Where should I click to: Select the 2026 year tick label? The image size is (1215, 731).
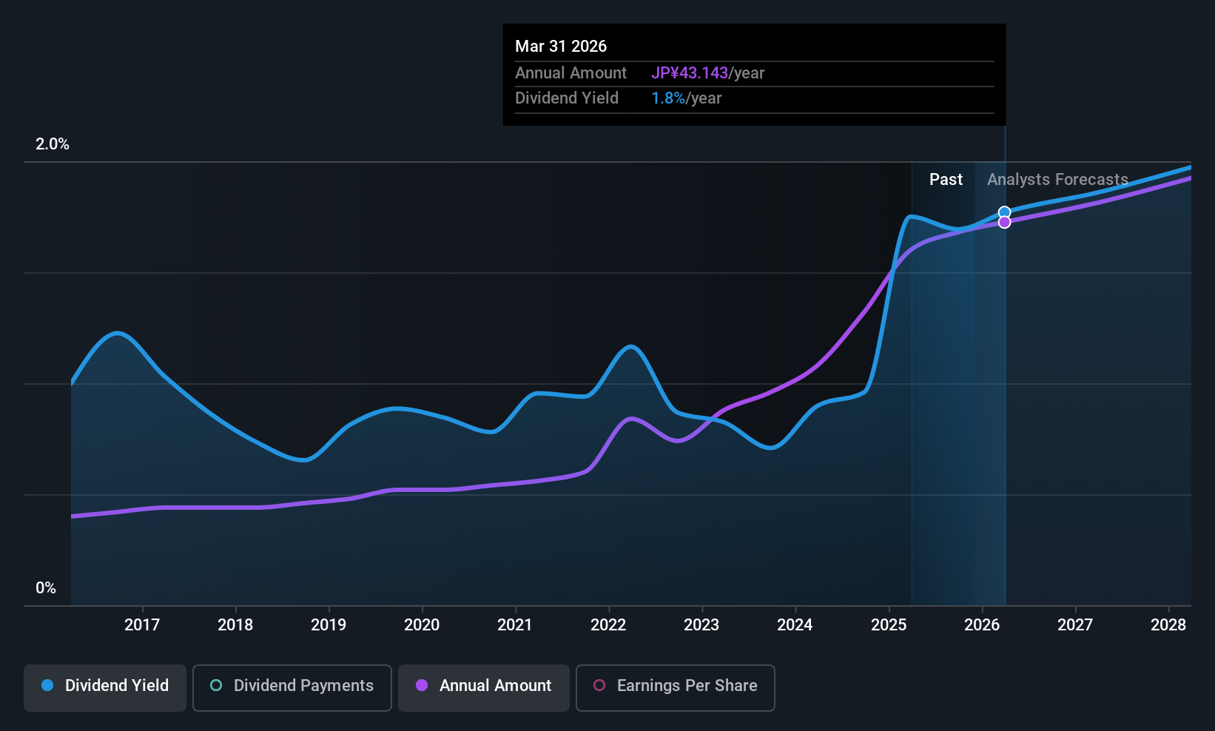(x=982, y=625)
